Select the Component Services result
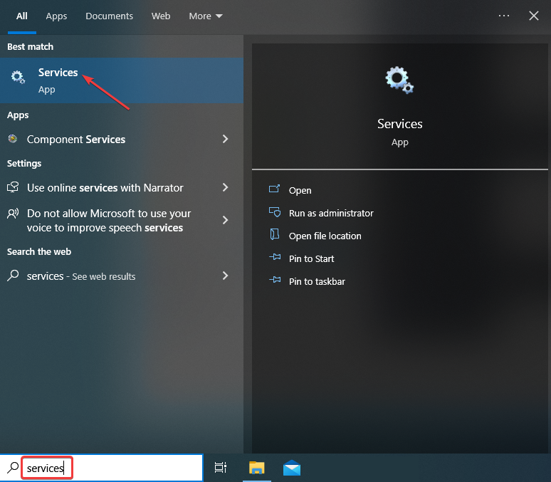Viewport: 551px width, 482px height. 122,140
